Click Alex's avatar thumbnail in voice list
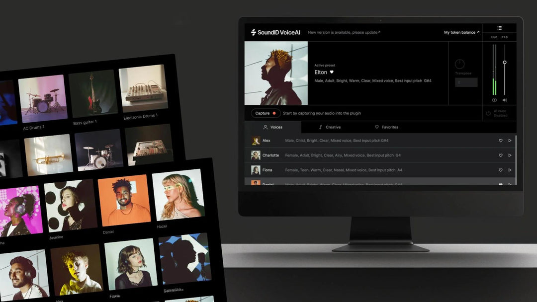This screenshot has width=537, height=302. pyautogui.click(x=256, y=141)
